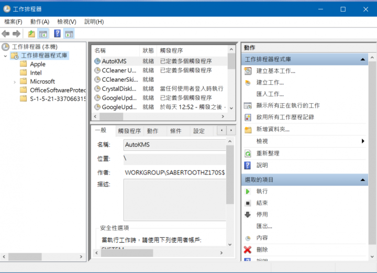
Task: Click tree pane horizontal scroll right arrow
Action: [x=81, y=257]
